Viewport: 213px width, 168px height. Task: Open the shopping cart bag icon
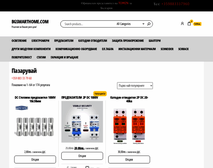[x=189, y=24]
